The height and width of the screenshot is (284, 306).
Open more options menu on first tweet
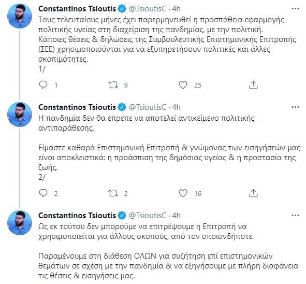295,9
